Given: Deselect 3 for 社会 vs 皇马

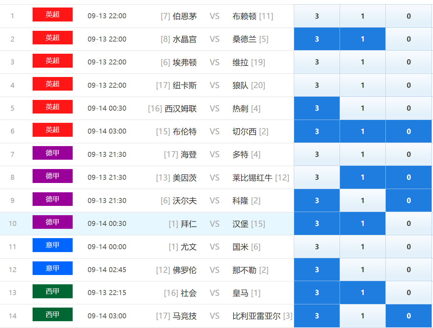Looking at the screenshot, I should coord(317,293).
